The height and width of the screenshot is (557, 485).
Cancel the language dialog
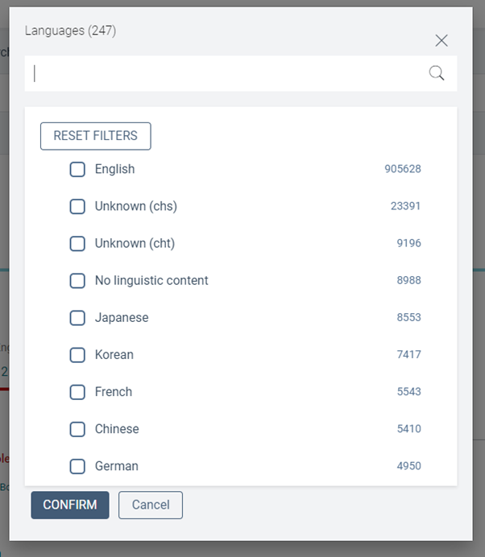pos(151,505)
